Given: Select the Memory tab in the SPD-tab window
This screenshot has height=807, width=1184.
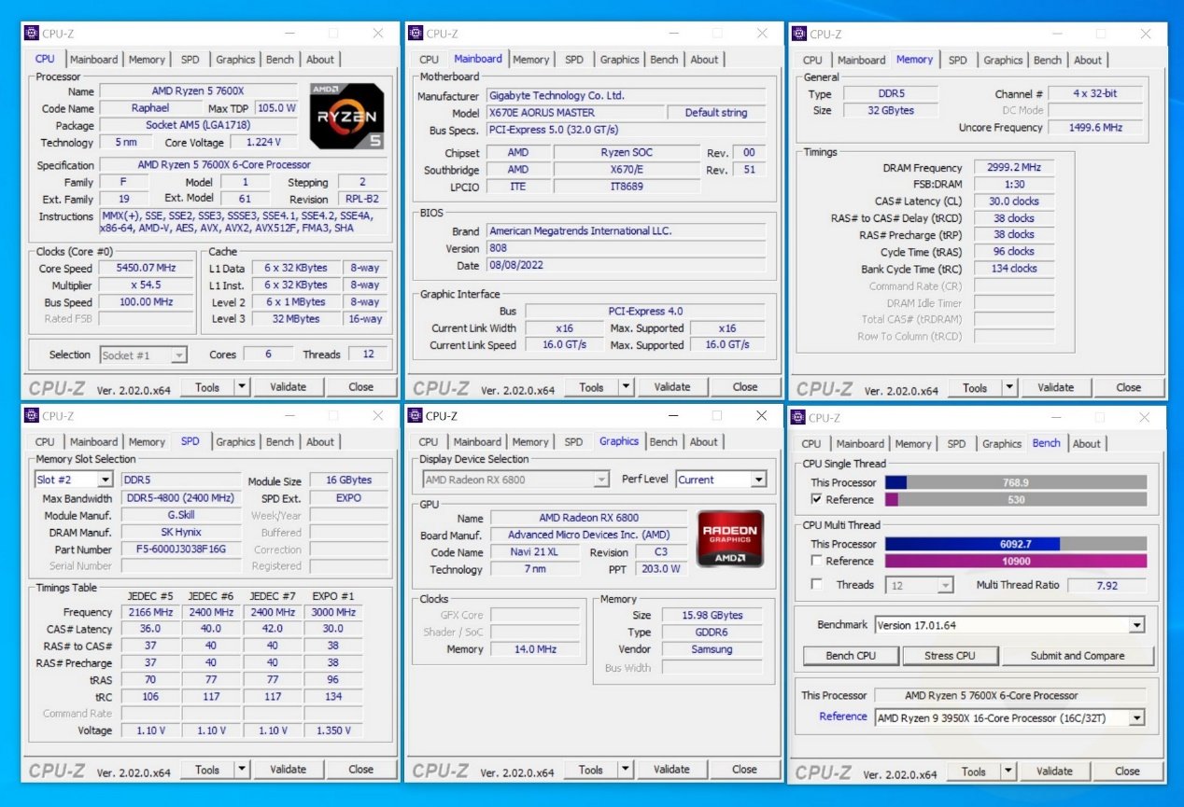Looking at the screenshot, I should 147,442.
